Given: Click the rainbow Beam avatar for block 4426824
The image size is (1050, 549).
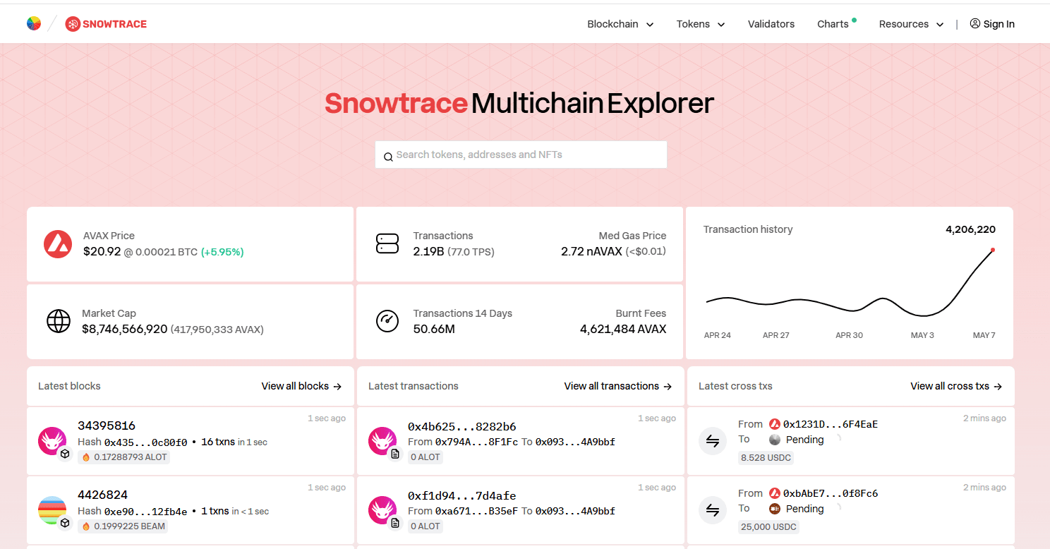Looking at the screenshot, I should pos(52,509).
